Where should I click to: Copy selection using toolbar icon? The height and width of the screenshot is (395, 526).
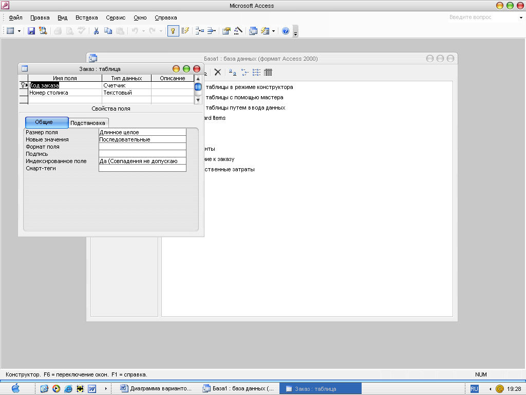point(108,31)
